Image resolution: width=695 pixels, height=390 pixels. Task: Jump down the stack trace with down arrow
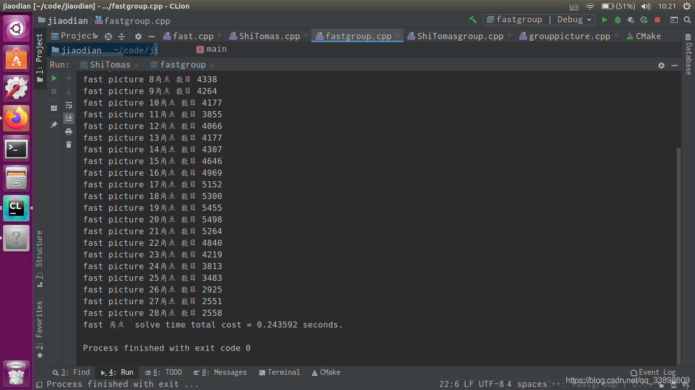tap(69, 92)
